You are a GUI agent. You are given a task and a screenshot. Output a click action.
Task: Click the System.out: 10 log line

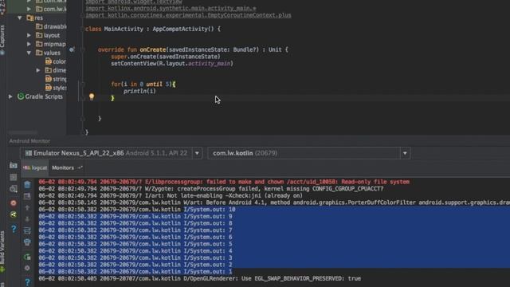(x=136, y=209)
